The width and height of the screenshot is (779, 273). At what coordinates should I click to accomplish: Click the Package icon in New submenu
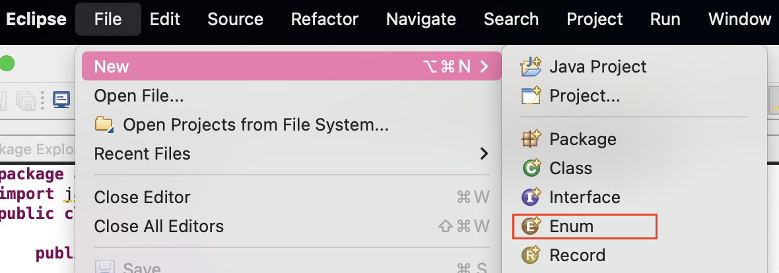(x=531, y=139)
